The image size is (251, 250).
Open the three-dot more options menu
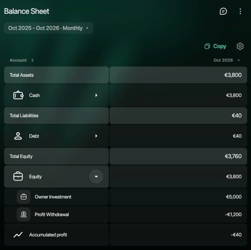(240, 11)
